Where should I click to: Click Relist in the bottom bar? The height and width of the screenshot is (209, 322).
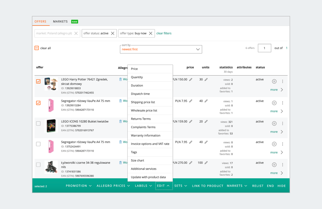[x=258, y=186]
